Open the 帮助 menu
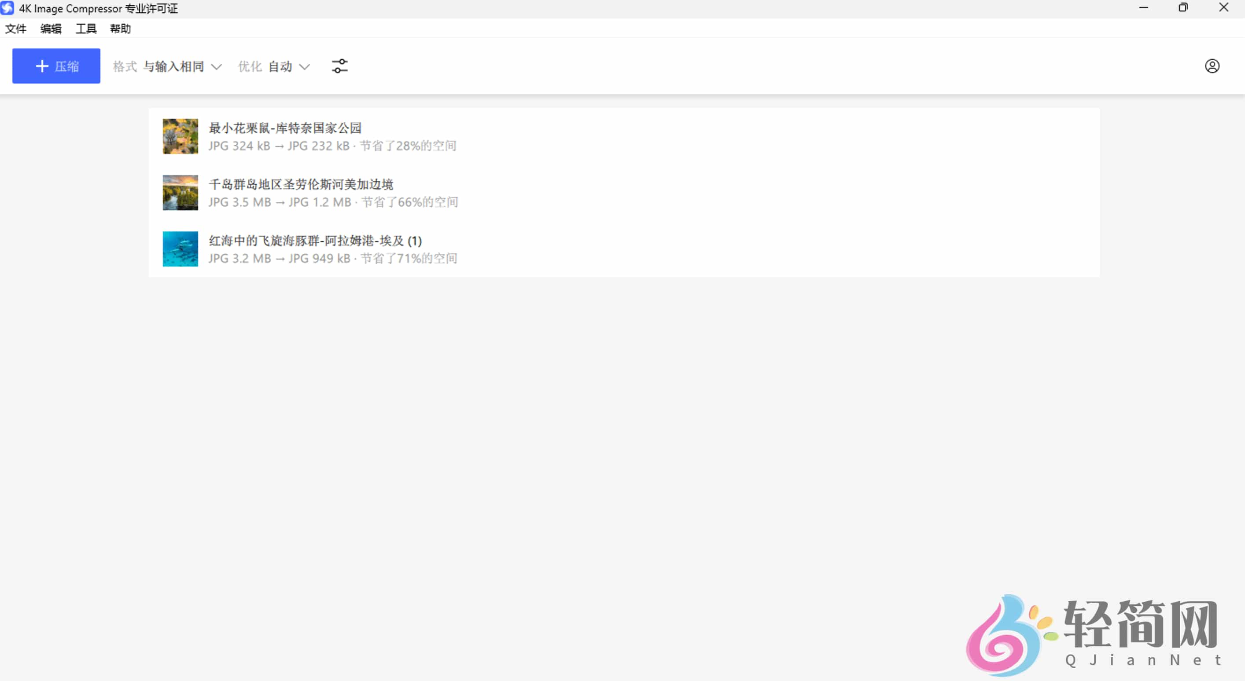The height and width of the screenshot is (681, 1245). [120, 29]
